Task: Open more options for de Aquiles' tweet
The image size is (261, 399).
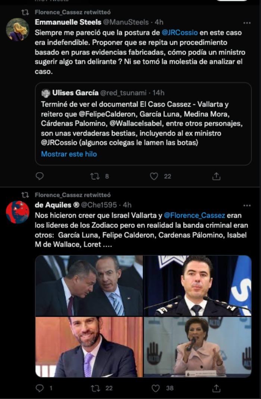Action: tap(246, 205)
